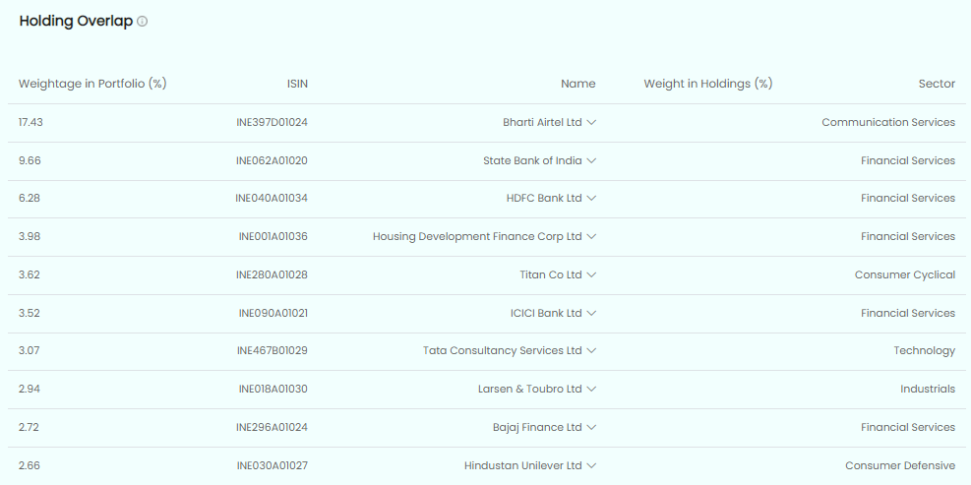Screen dimensions: 971x485
Task: Click ISIN INE018A01030
Action: [x=273, y=389]
